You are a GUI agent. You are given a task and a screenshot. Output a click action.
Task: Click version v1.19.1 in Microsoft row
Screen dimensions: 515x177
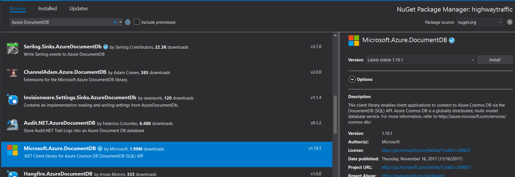click(315, 148)
